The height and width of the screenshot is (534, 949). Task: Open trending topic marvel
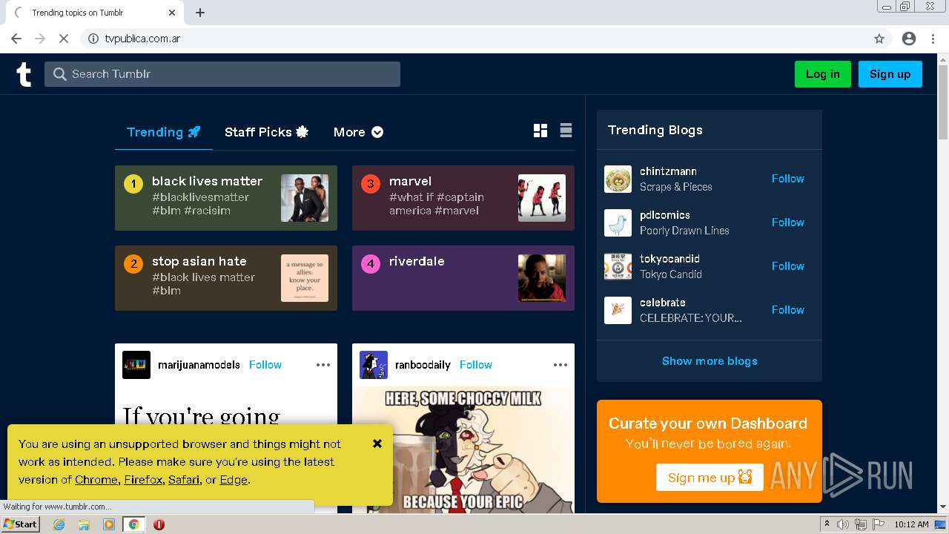coord(463,198)
